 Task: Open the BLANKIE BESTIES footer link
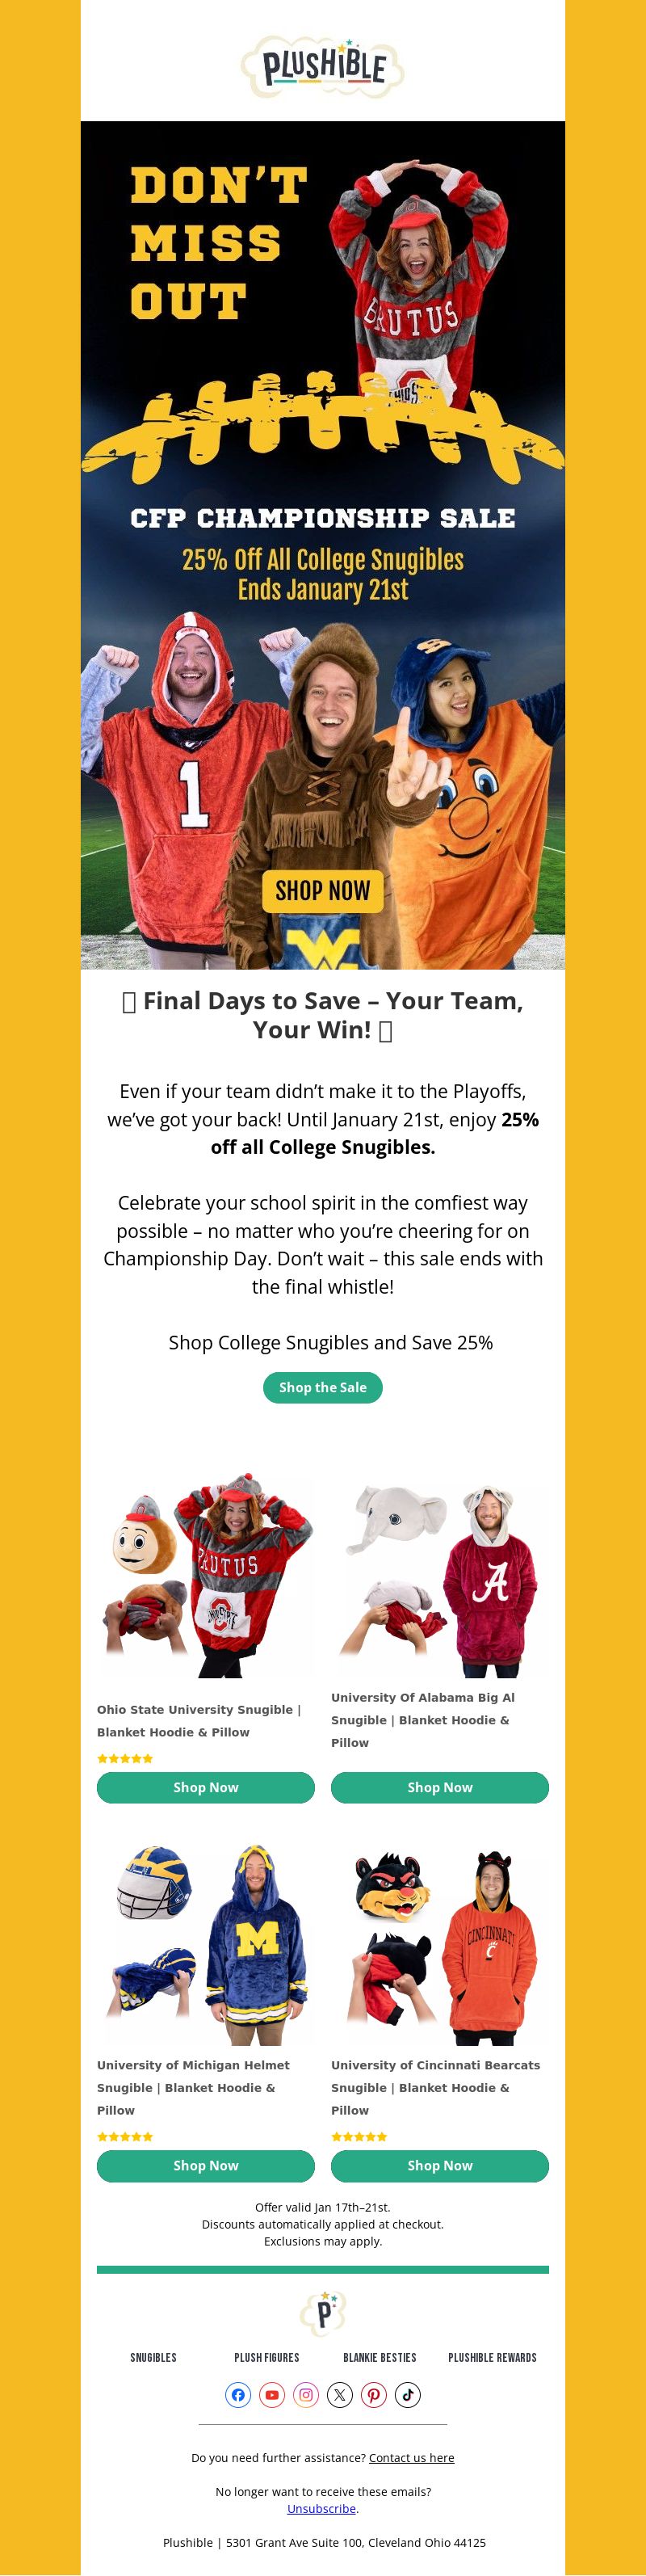click(380, 2357)
